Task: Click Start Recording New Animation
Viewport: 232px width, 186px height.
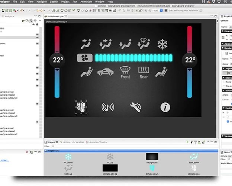Action: [183, 10]
